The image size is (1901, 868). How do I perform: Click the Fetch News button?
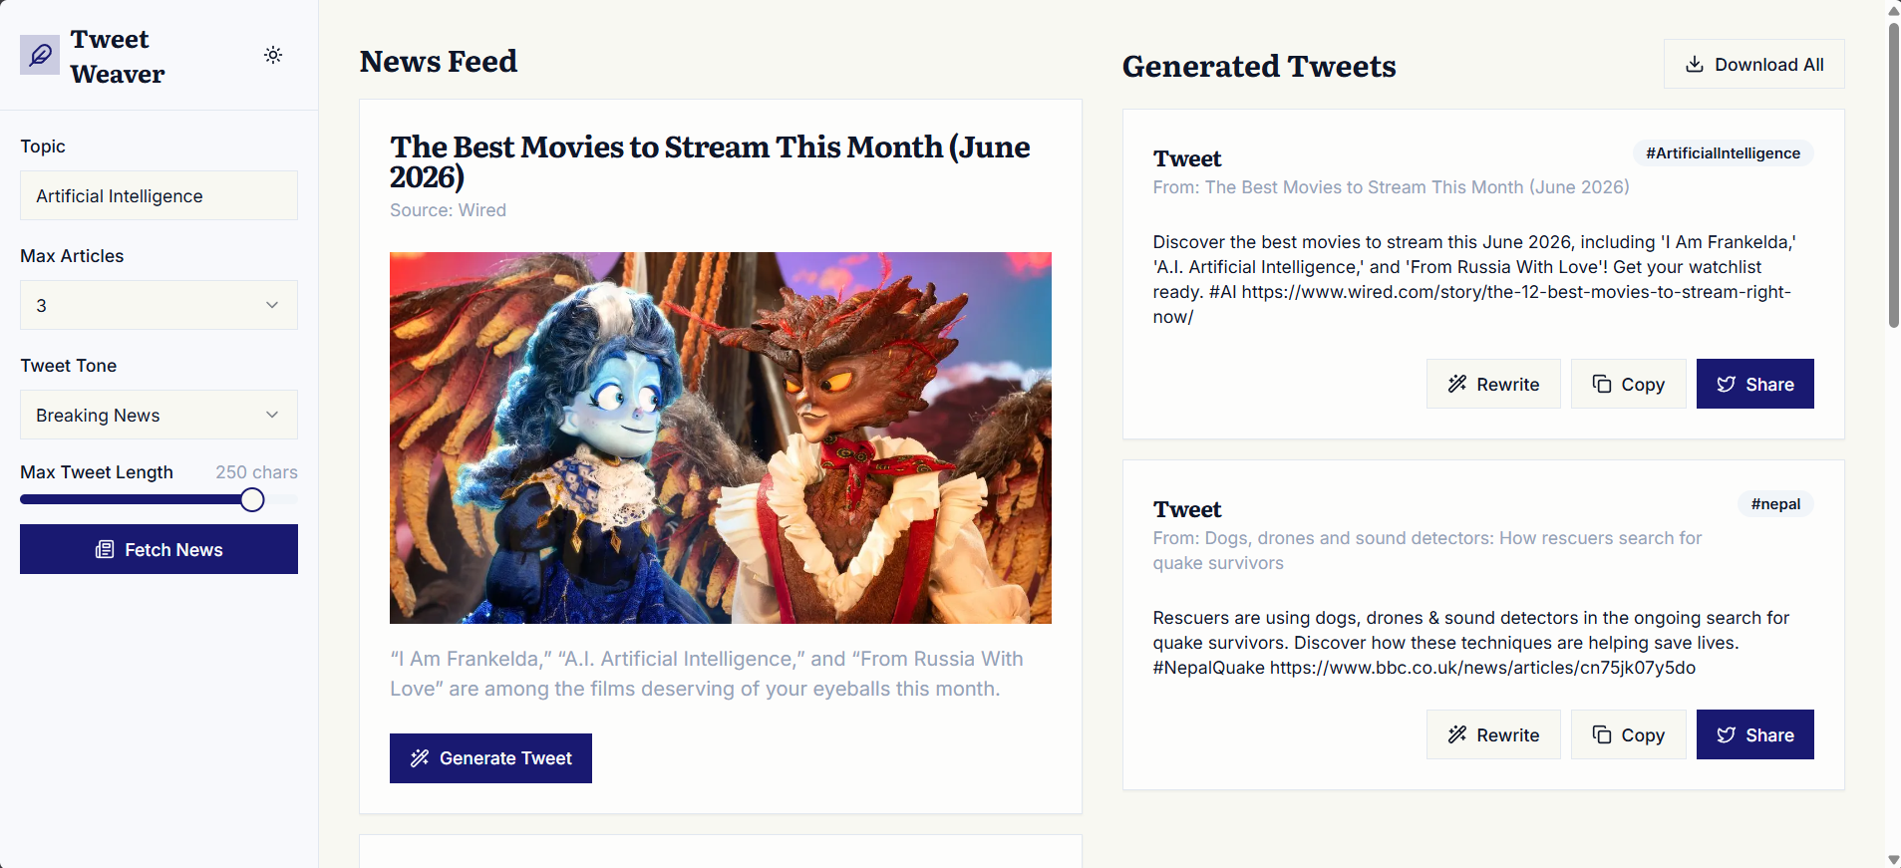point(158,549)
